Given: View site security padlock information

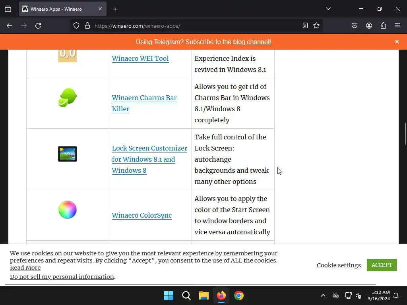Looking at the screenshot, I should click(x=87, y=26).
